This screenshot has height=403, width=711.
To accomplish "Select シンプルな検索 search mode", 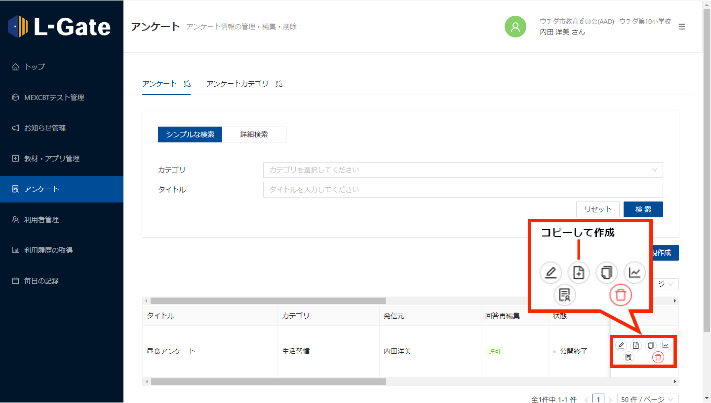I will (190, 134).
